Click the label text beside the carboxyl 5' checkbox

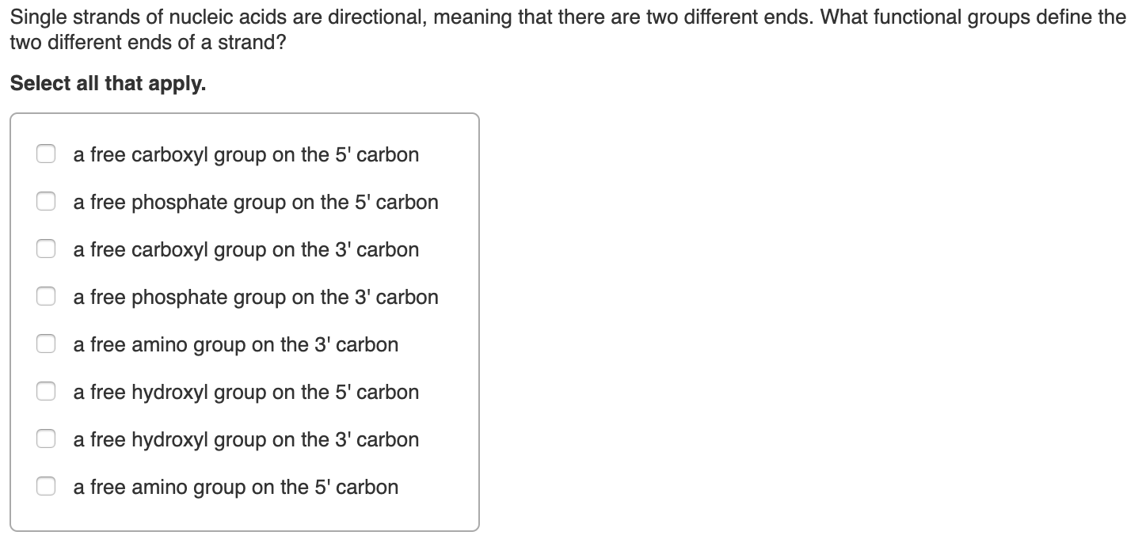246,154
